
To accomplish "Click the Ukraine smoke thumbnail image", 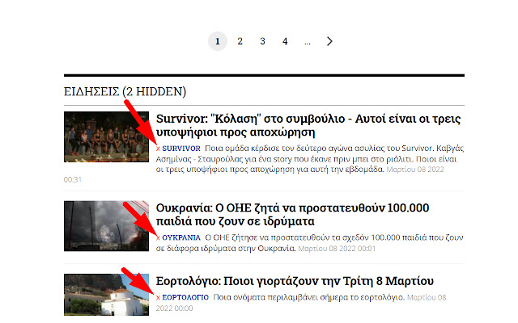I will click(106, 226).
